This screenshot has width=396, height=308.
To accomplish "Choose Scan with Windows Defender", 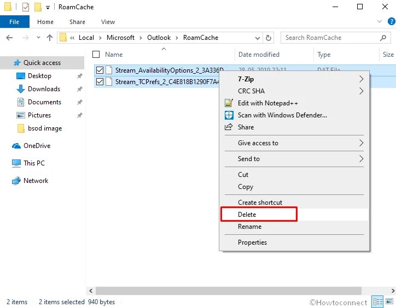I will coord(294,115).
